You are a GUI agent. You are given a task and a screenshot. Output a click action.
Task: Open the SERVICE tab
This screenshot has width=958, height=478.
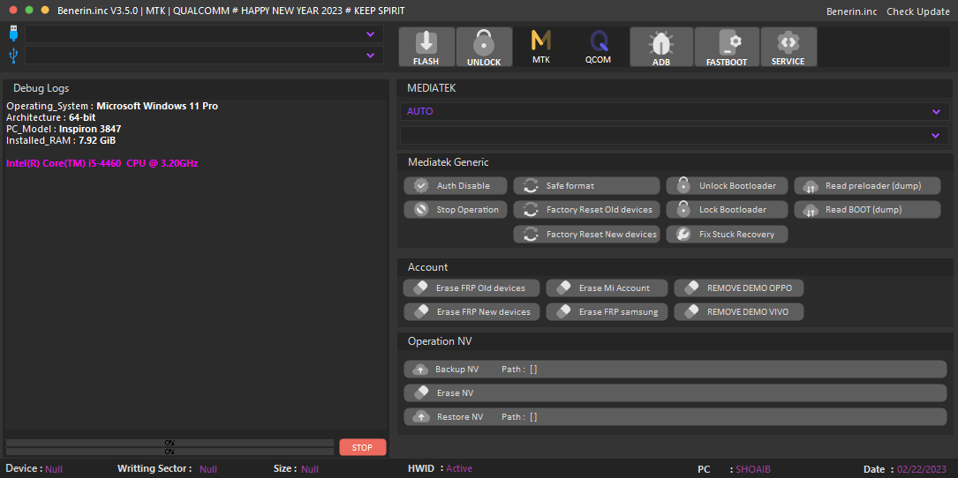[x=788, y=47]
